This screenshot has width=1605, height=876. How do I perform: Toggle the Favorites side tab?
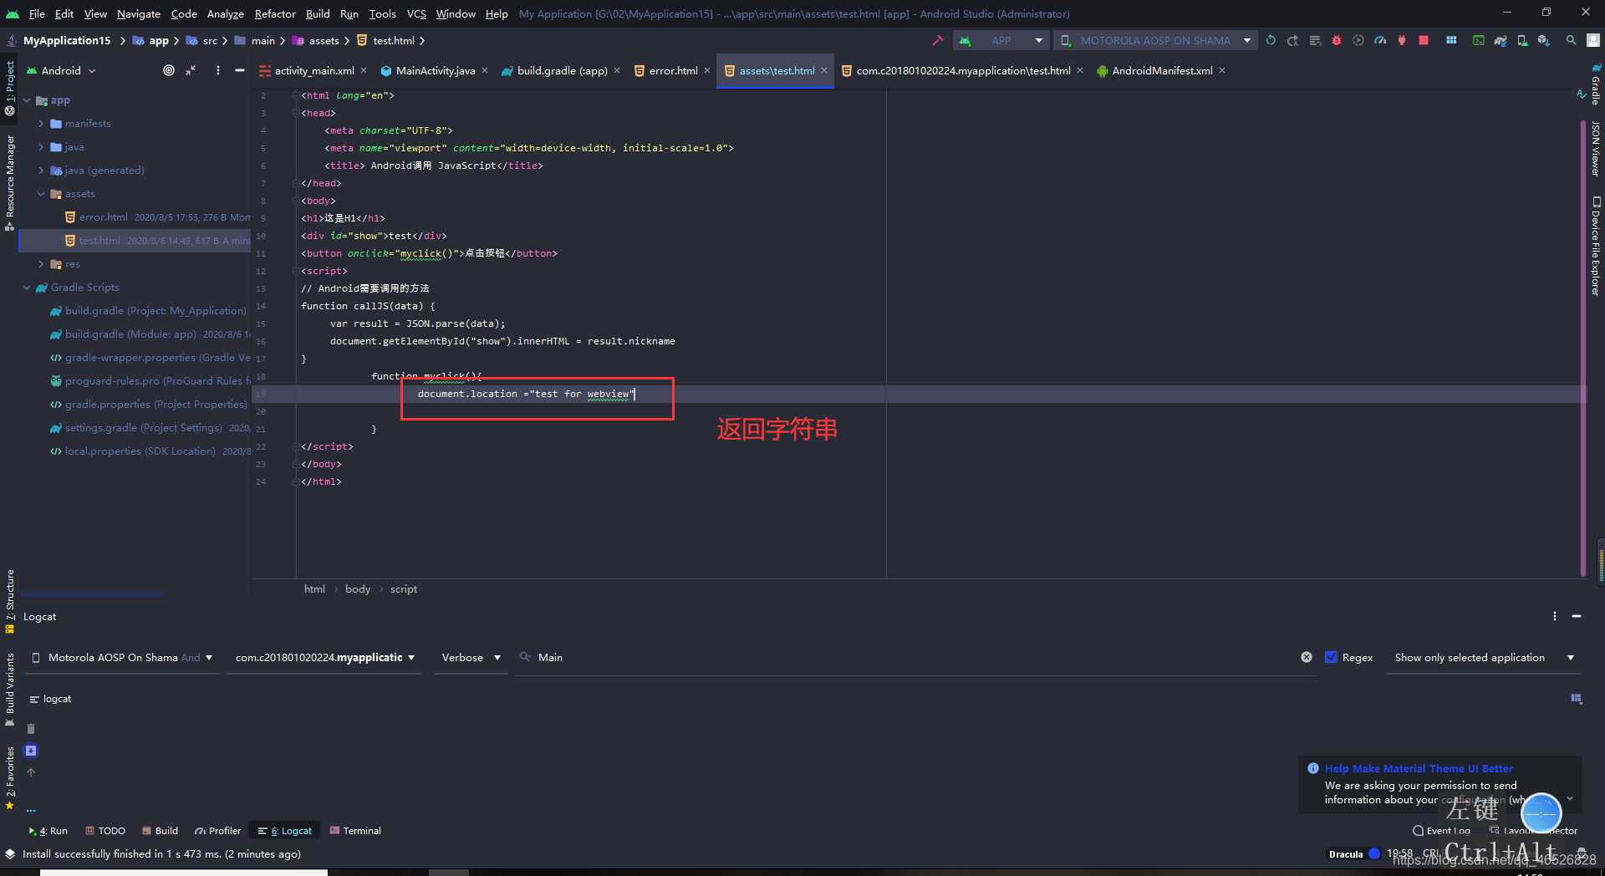[10, 777]
